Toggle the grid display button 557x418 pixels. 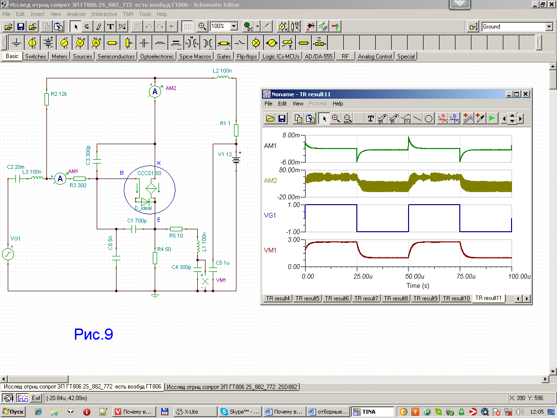[188, 27]
